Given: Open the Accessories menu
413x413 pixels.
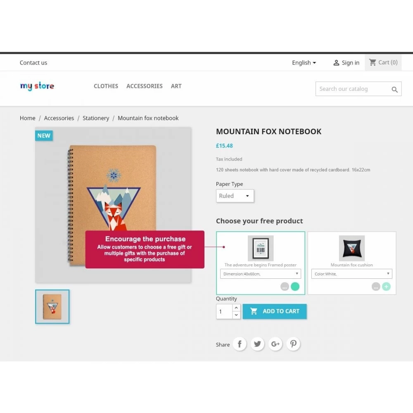Looking at the screenshot, I should tap(144, 86).
